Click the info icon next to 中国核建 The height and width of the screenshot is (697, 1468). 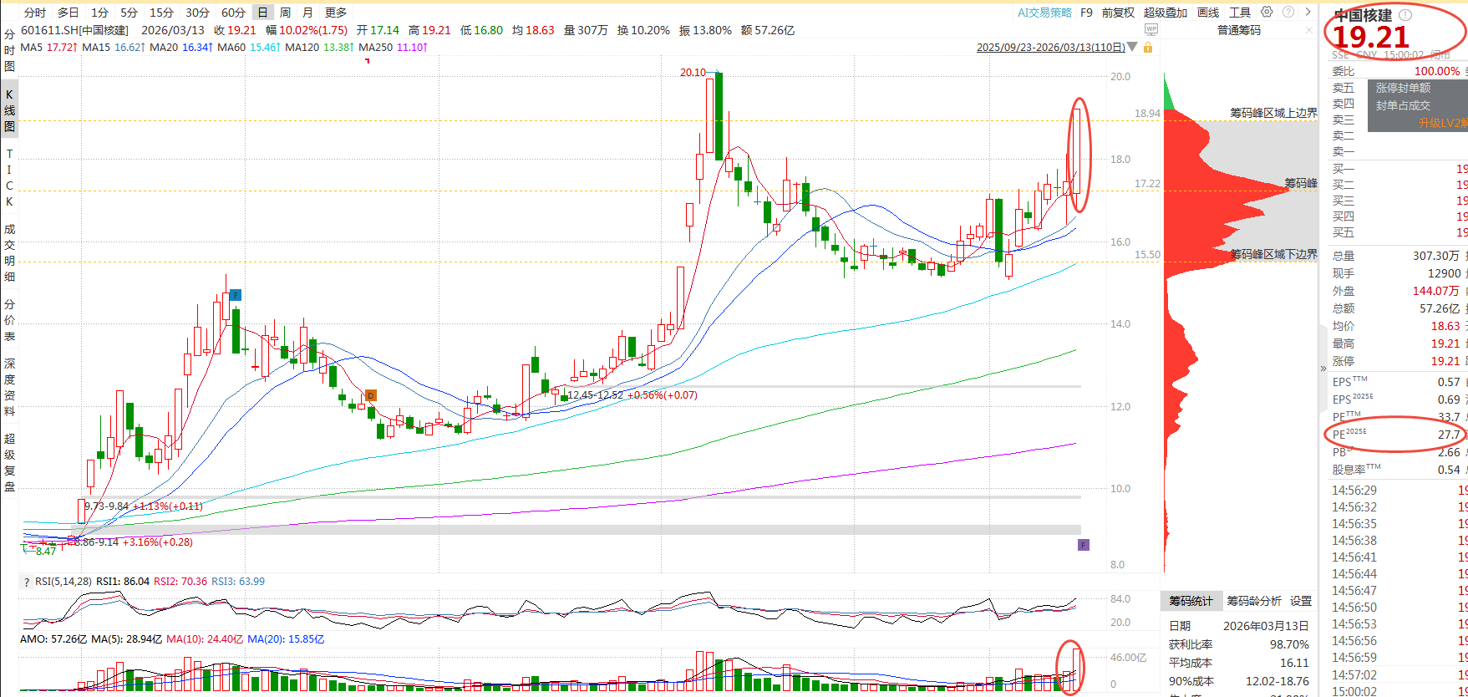(1405, 15)
